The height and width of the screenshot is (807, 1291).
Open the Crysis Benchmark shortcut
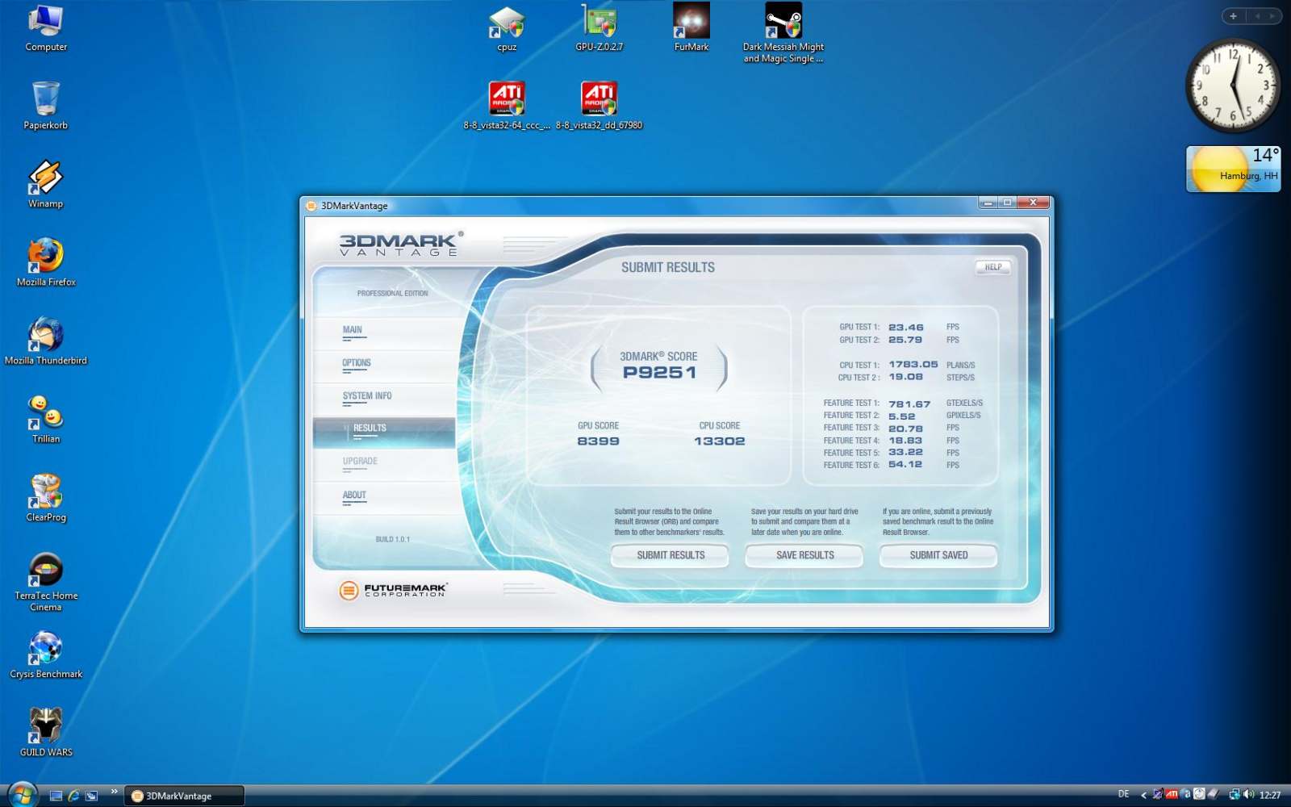click(46, 654)
